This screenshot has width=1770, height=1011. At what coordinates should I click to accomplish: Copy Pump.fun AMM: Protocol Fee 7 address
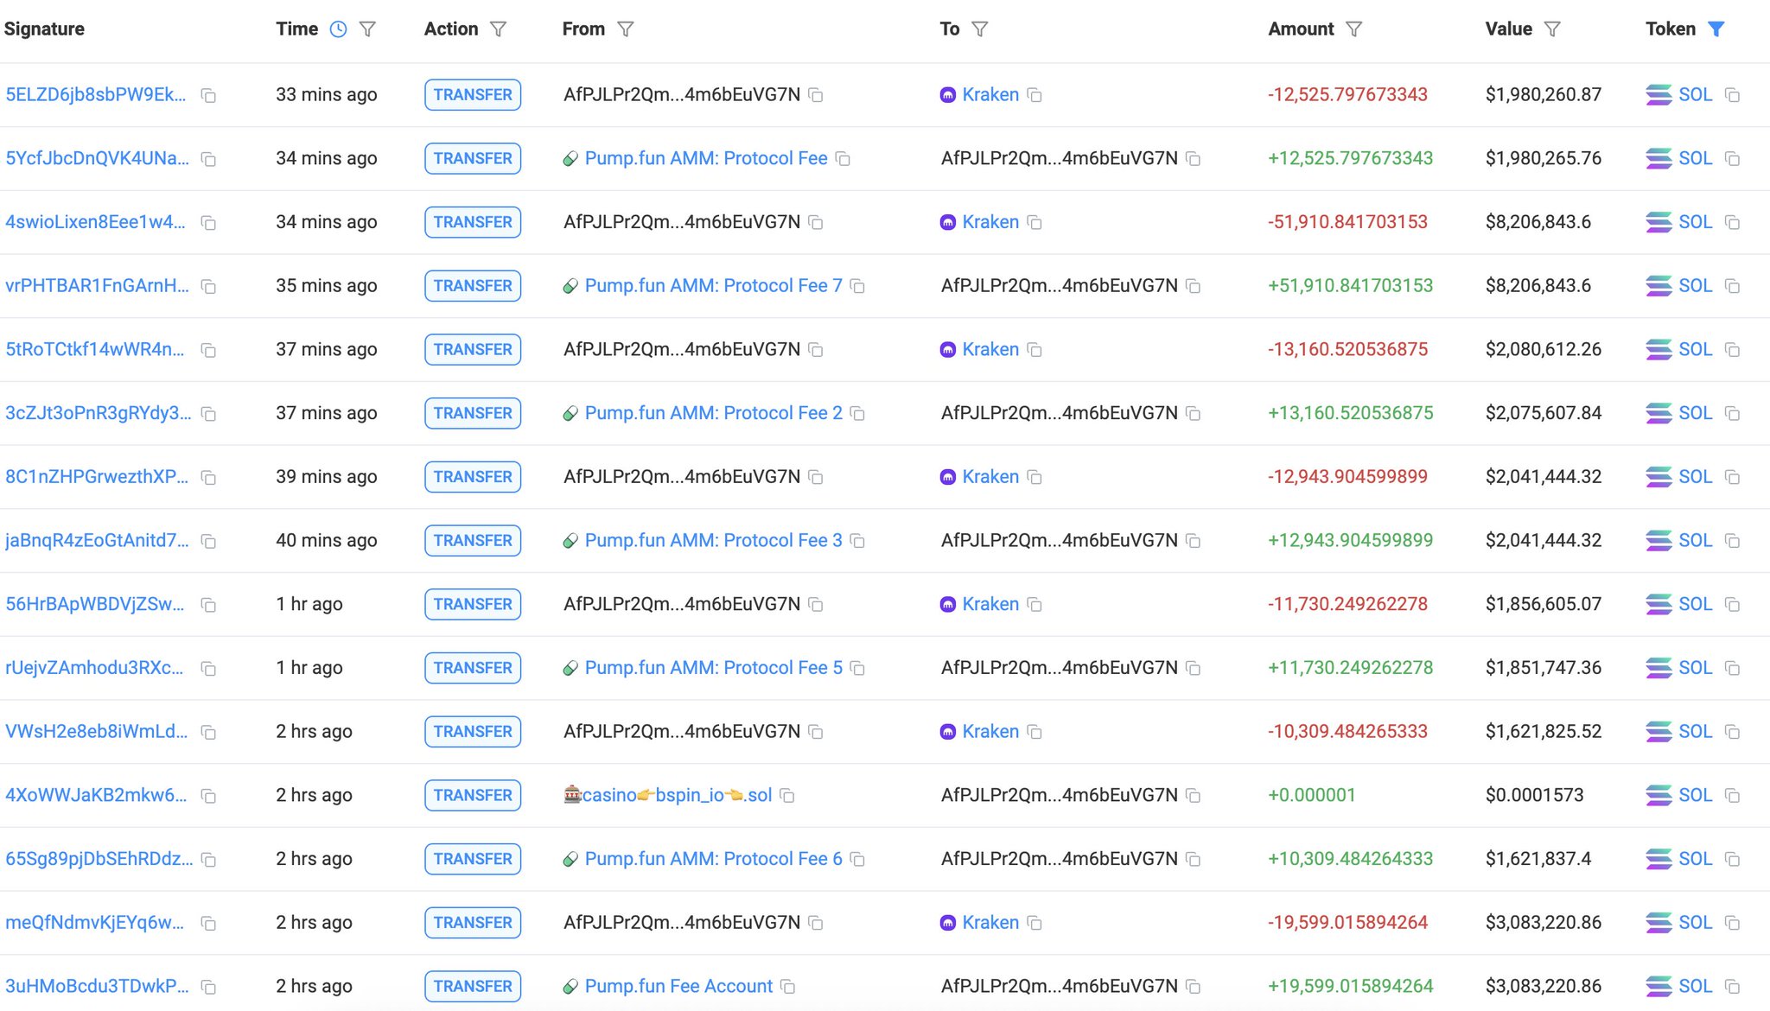click(x=857, y=286)
